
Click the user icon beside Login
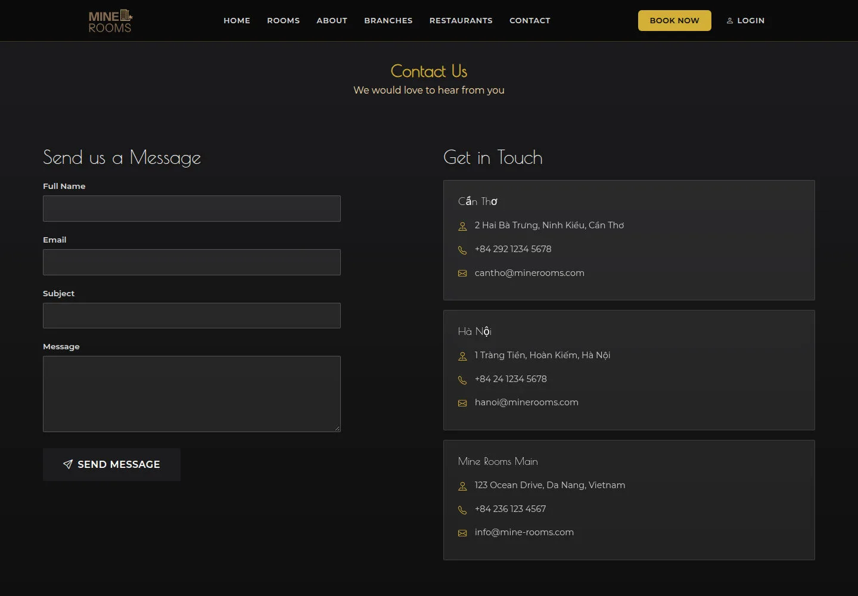pos(730,21)
